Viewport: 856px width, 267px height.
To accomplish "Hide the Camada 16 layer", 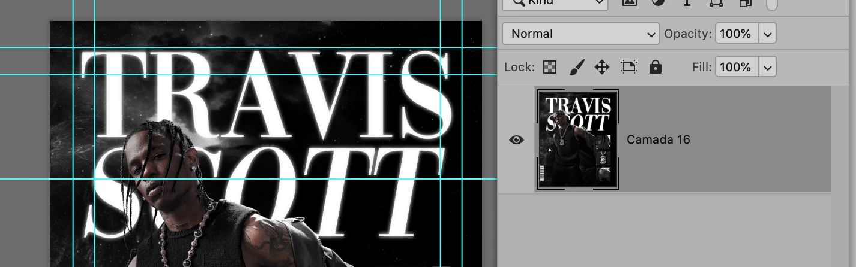I will (x=516, y=139).
